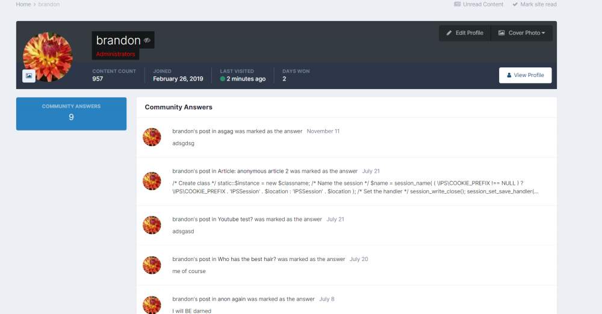
Task: Click the anonymous eye icon beside brandon
Action: [x=147, y=40]
